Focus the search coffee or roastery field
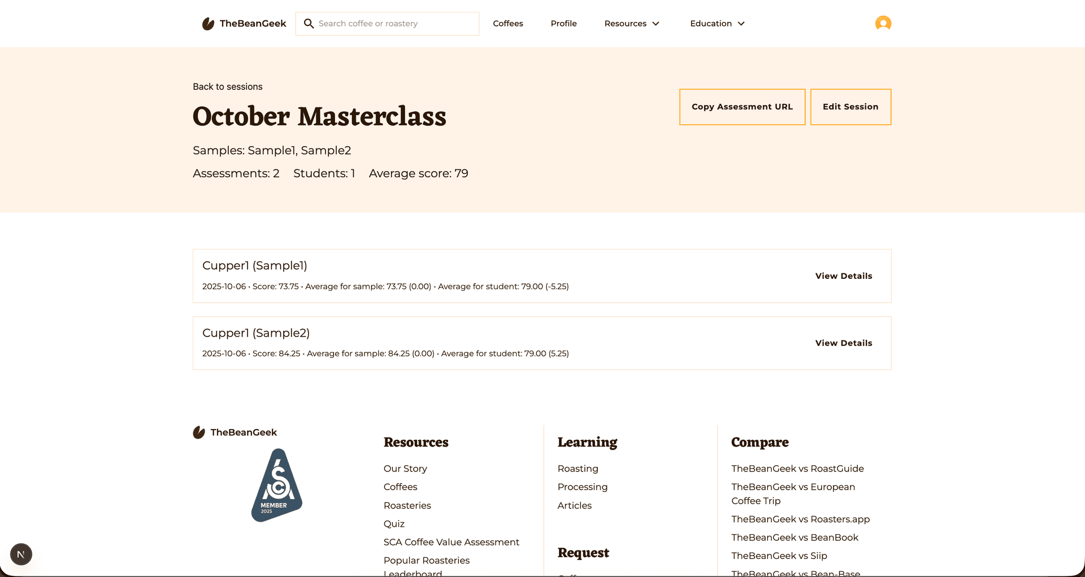Viewport: 1085px width, 577px height. [396, 24]
